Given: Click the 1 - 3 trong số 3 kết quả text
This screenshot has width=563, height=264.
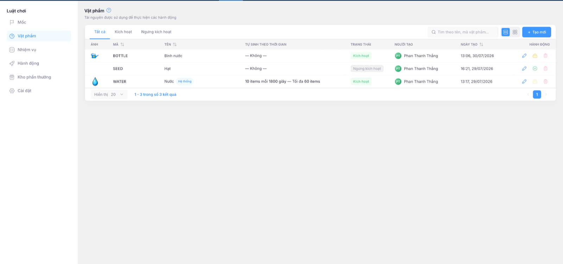Looking at the screenshot, I should tap(155, 94).
